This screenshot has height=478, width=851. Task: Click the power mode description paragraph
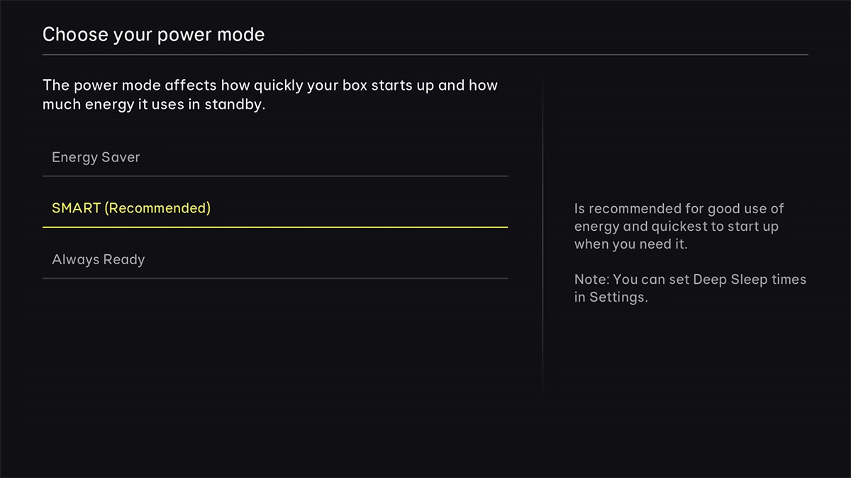point(269,94)
